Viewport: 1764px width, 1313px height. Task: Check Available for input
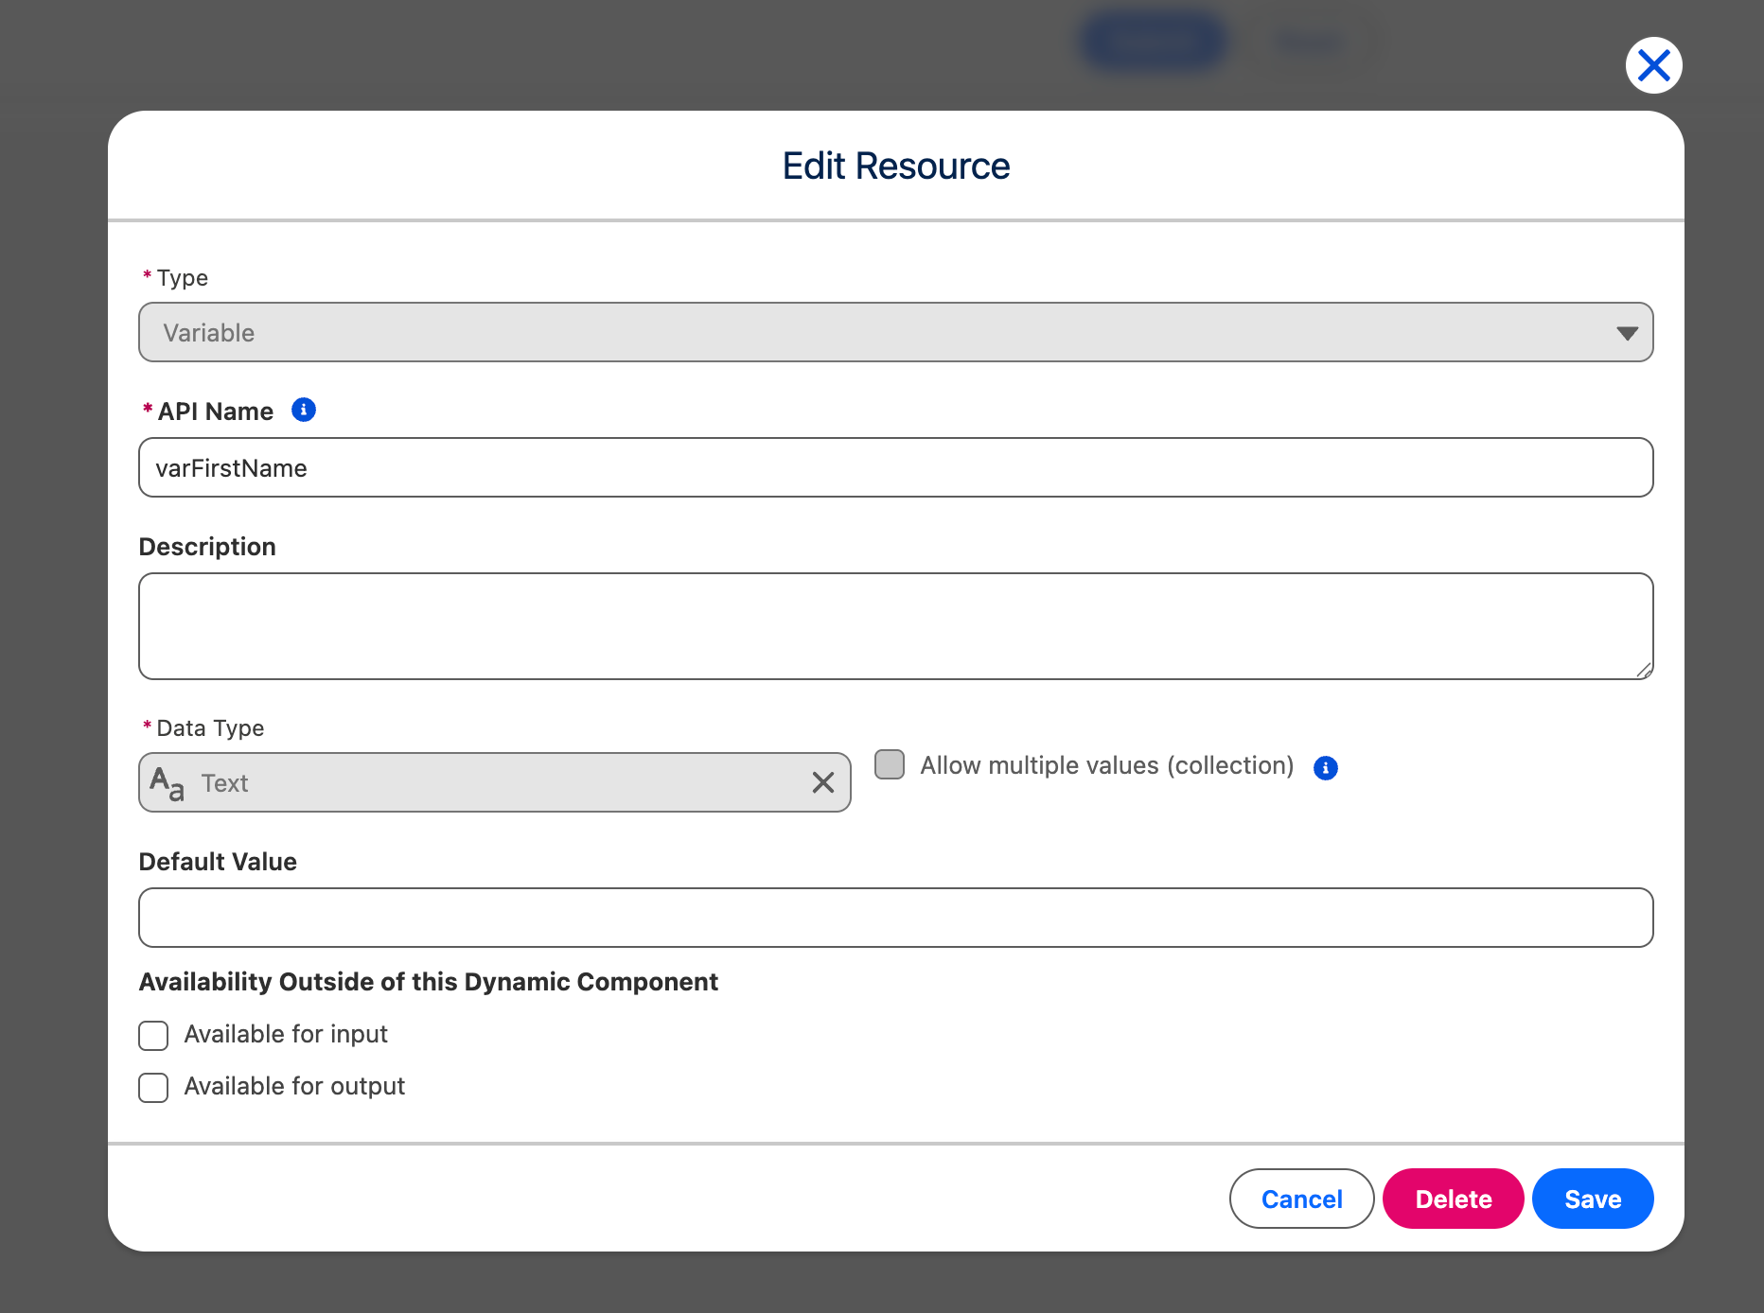pos(153,1035)
